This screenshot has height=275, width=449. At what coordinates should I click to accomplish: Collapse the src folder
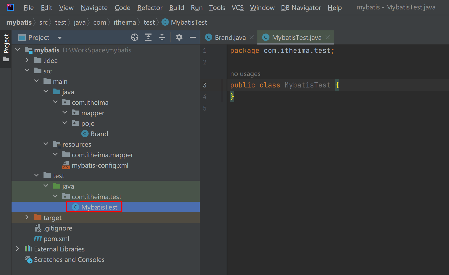(x=27, y=70)
